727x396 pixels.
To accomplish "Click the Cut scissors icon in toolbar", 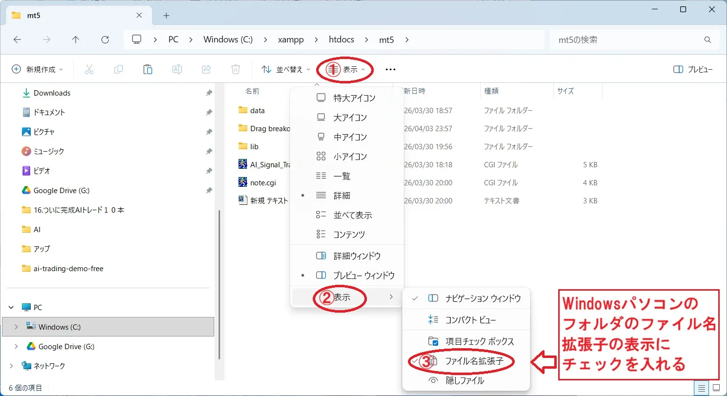I will [89, 69].
